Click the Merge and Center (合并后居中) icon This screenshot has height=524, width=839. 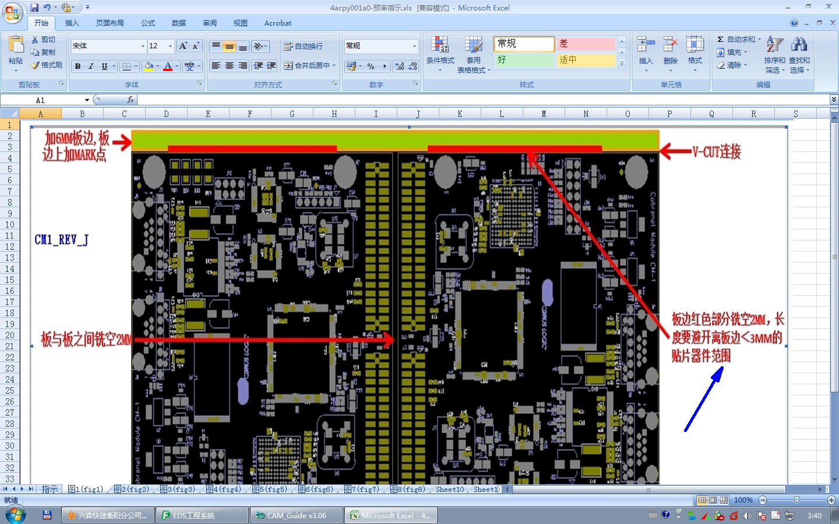pyautogui.click(x=310, y=66)
